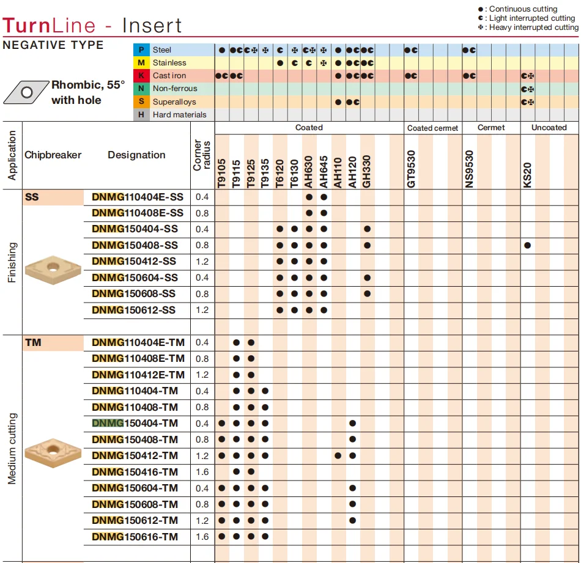Click the T9125 grade column header

click(251, 174)
